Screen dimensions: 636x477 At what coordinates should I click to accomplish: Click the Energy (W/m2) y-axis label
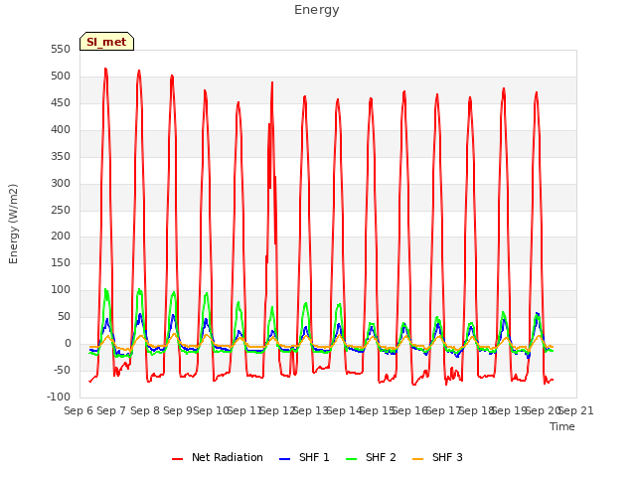(x=13, y=224)
